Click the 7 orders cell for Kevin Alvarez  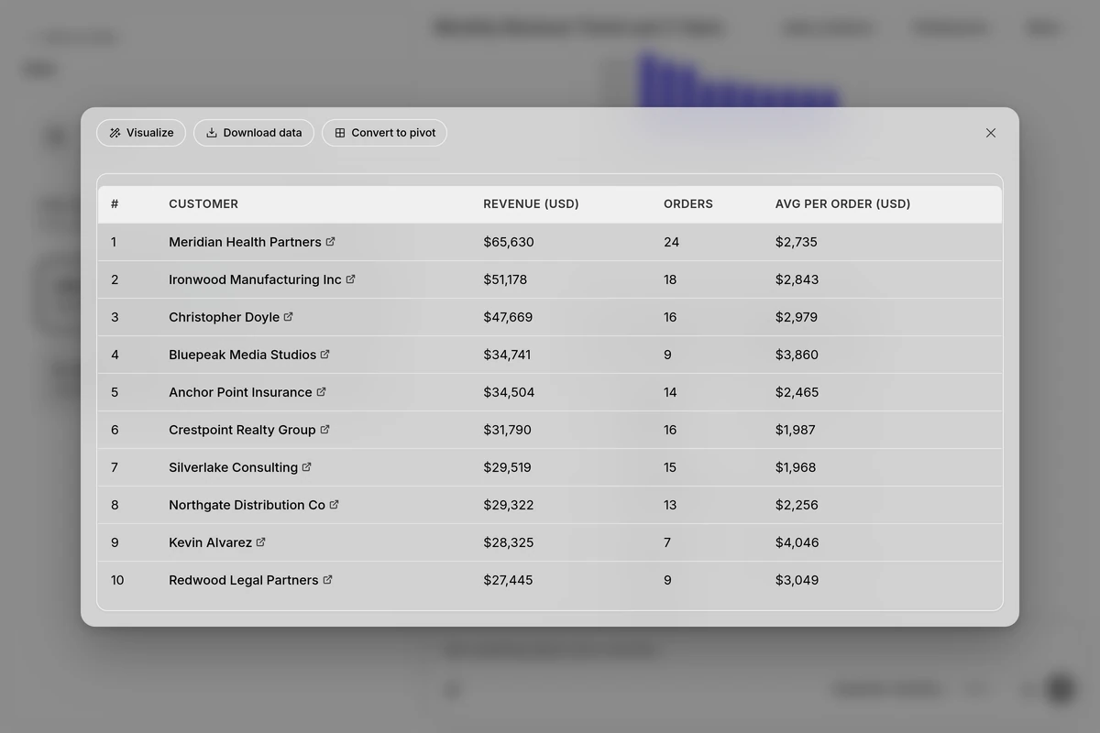pyautogui.click(x=667, y=542)
